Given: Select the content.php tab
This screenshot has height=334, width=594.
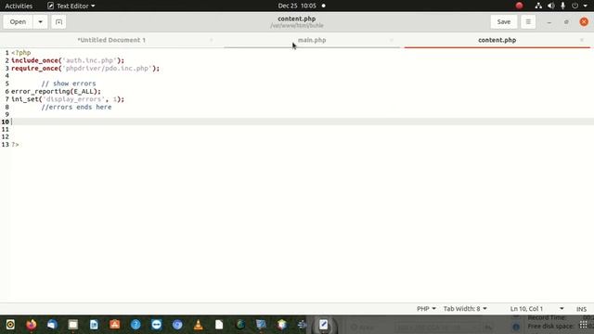Looking at the screenshot, I should coord(497,40).
